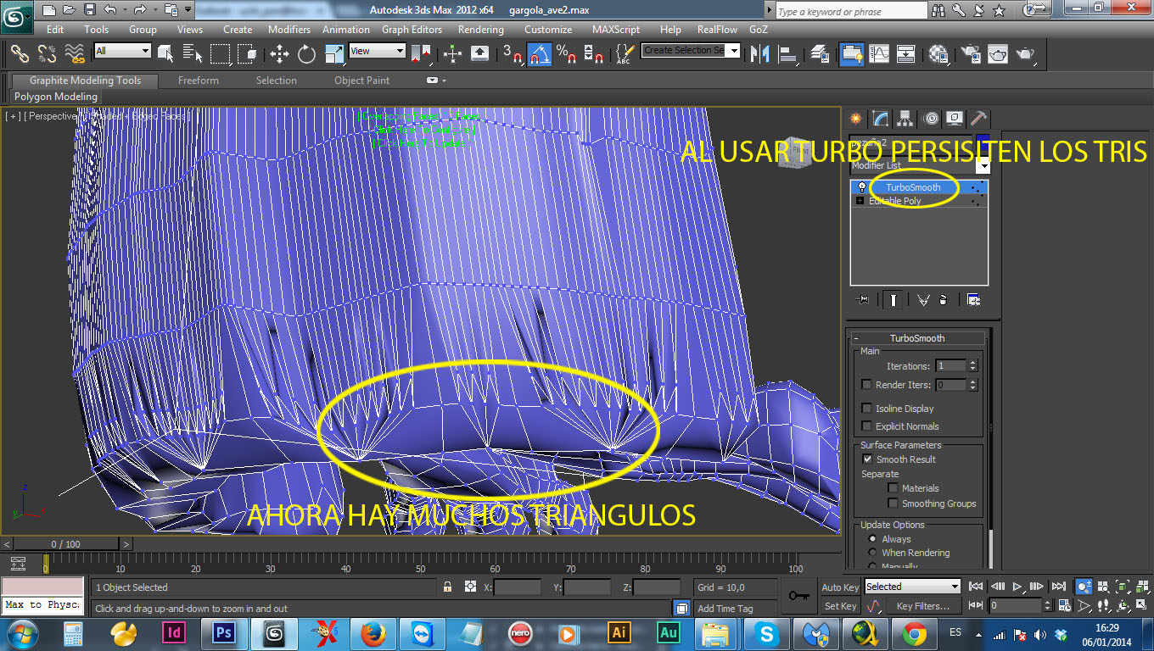Switch to the Object Paint tab
1154x651 pixels.
[361, 81]
